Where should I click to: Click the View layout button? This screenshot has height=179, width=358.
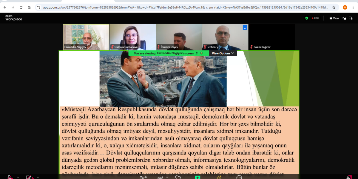point(334,18)
